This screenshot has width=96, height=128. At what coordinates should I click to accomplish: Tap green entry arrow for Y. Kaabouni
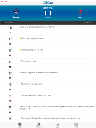(21, 72)
